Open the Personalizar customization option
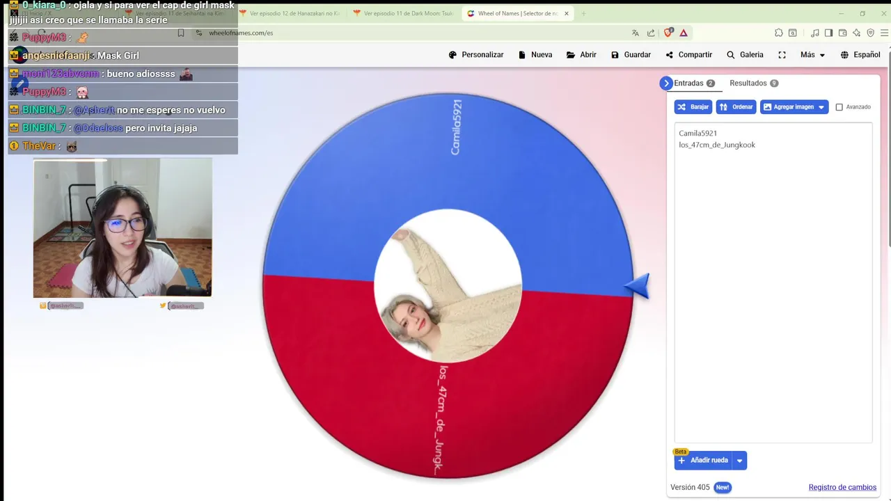 pyautogui.click(x=476, y=55)
